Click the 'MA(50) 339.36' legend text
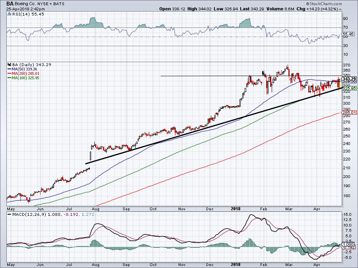358x268 pixels. [x=24, y=69]
